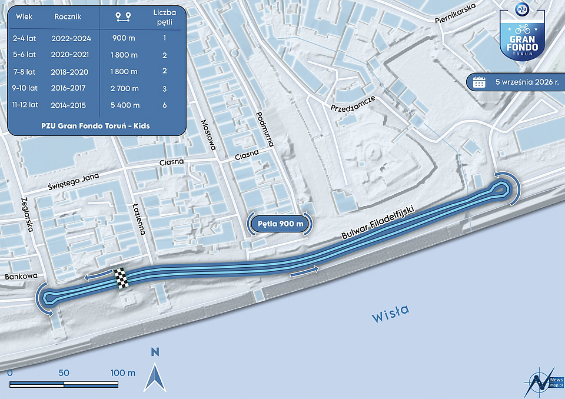Click the route distance icon in table header
The height and width of the screenshot is (399, 565).
click(x=123, y=17)
